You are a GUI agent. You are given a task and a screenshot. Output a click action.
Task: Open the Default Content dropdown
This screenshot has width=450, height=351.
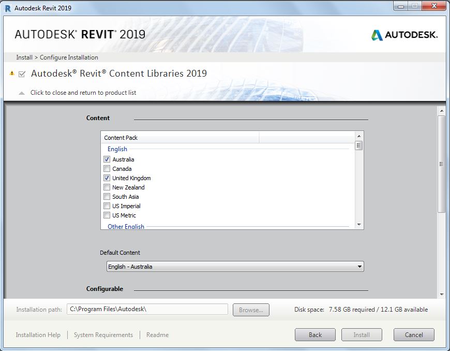359,266
